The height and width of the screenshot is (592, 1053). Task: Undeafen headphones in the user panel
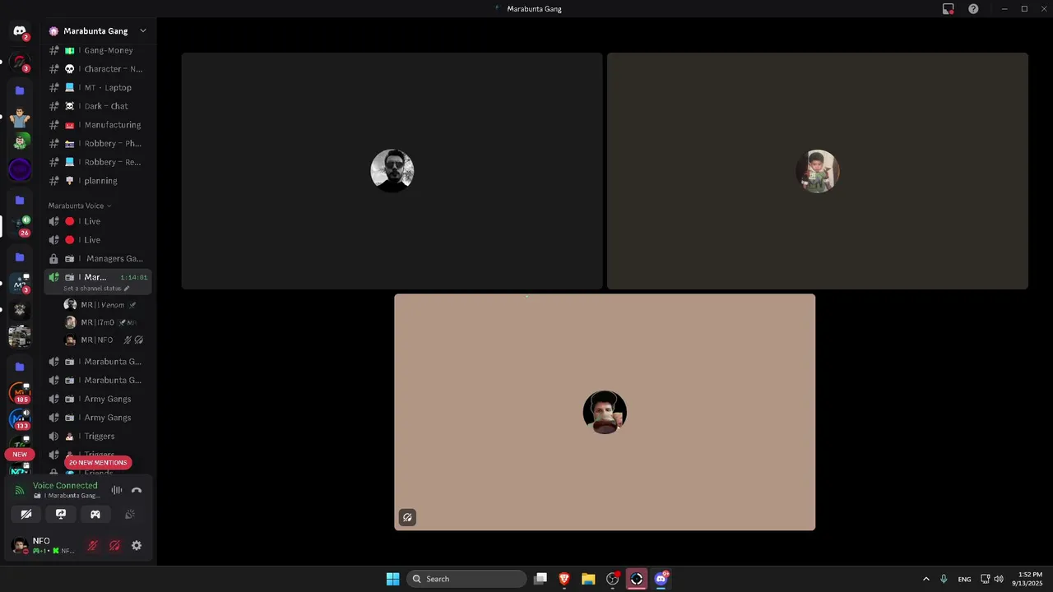pyautogui.click(x=114, y=545)
